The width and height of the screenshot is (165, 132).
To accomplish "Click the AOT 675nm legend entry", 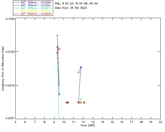I will [x=33, y=8].
